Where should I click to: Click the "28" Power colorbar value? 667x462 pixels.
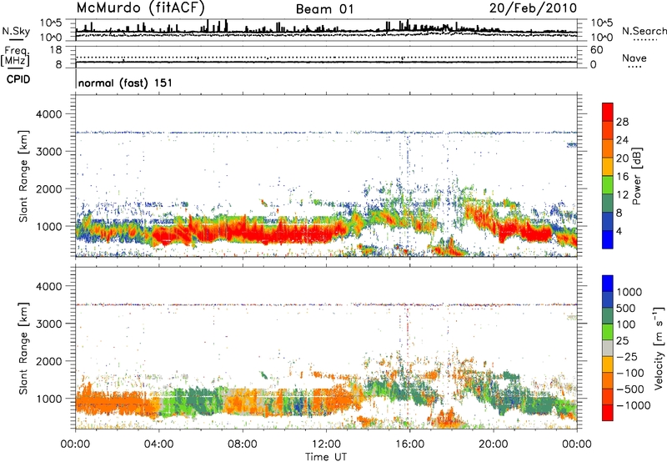click(622, 122)
